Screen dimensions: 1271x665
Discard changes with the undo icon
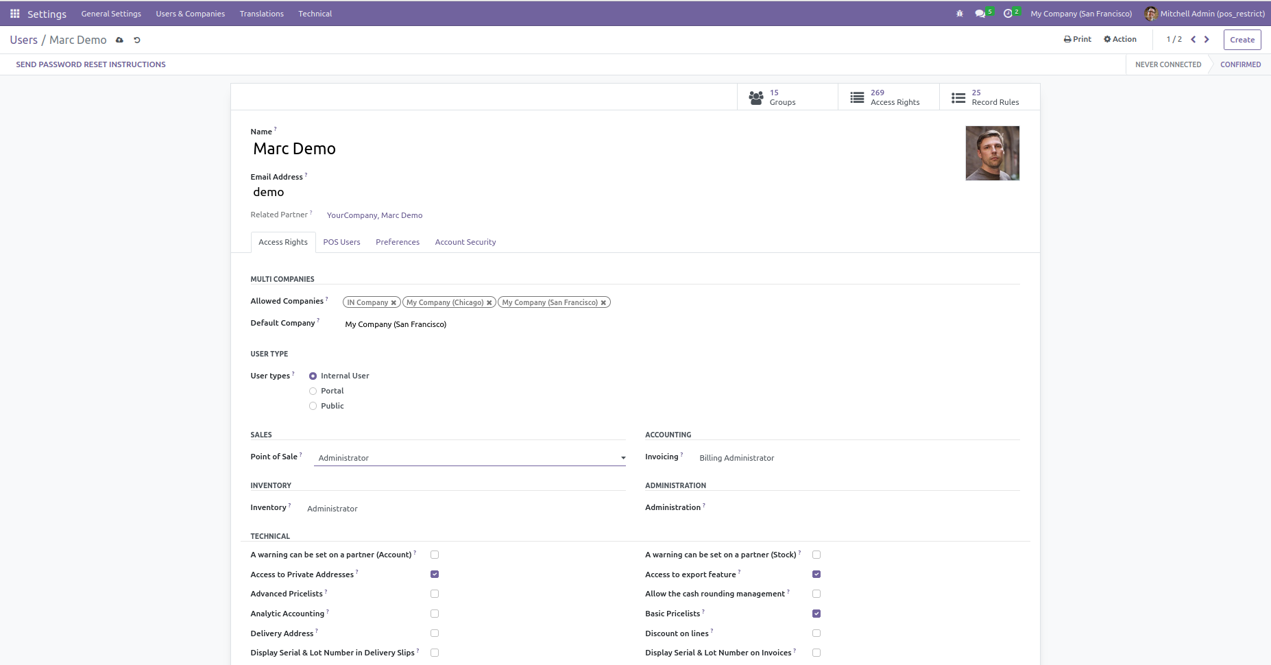(x=137, y=40)
